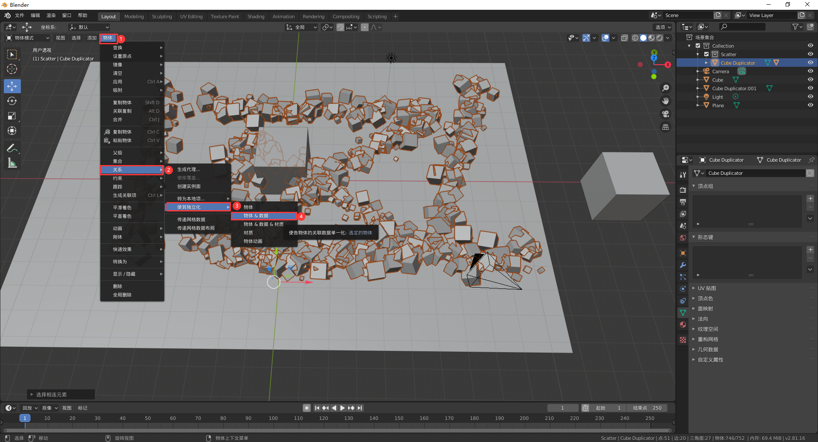
Task: Uncheck the Scatter collection checkbox
Action: click(x=706, y=54)
